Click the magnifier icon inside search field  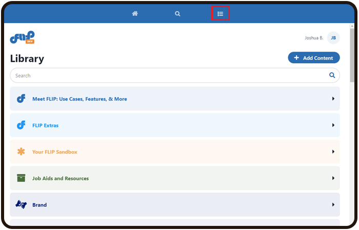(332, 75)
